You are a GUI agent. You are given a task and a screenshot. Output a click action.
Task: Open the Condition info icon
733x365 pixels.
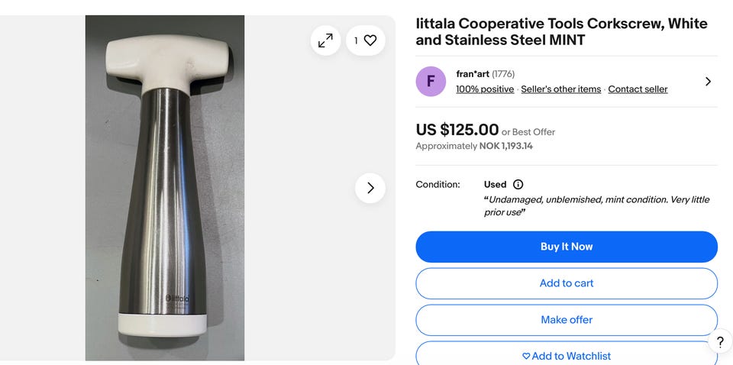coord(518,185)
